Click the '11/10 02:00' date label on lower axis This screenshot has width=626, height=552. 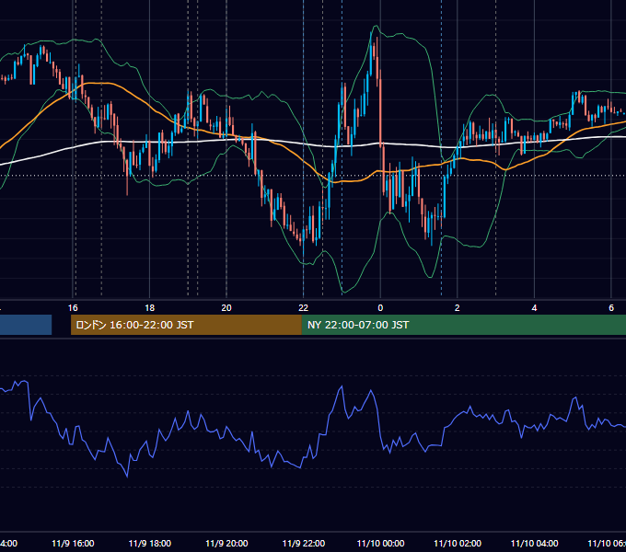[x=458, y=544]
